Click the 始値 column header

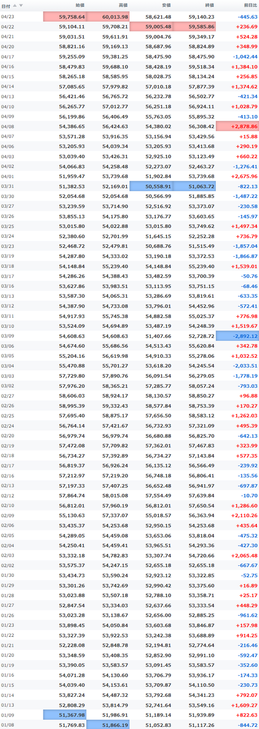click(80, 5)
